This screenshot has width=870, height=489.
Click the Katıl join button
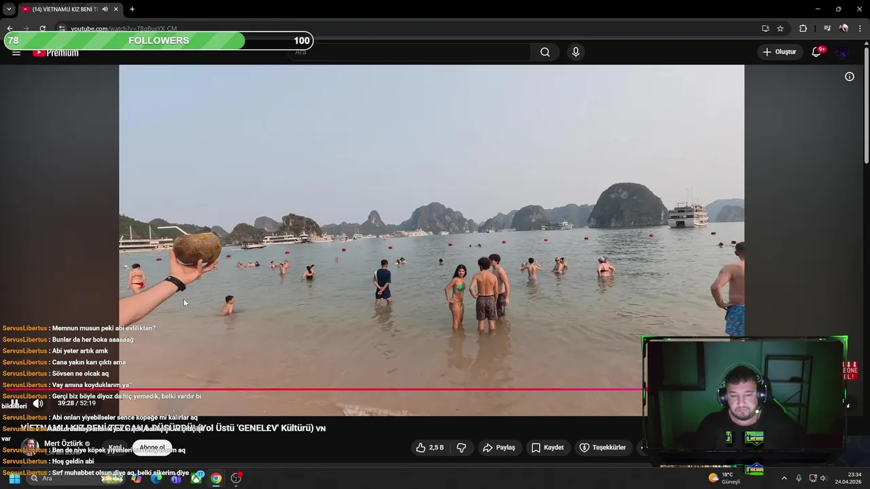[115, 448]
